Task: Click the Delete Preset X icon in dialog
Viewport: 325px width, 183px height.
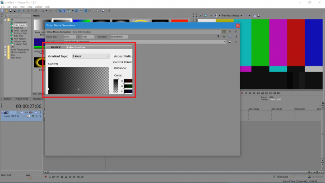Action: [x=236, y=42]
